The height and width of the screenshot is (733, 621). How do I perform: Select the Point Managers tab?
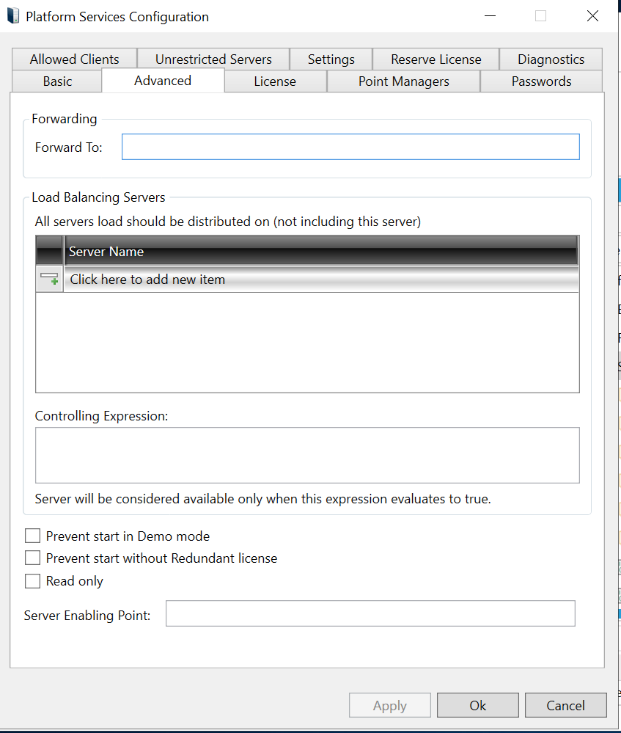403,81
